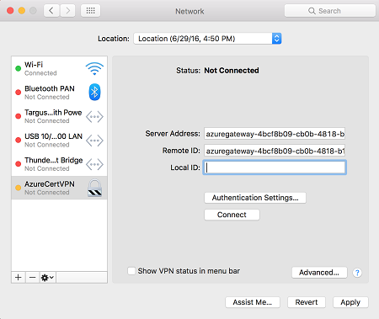Select the Thunde...t Bridge service
The height and width of the screenshot is (319, 379).
click(x=59, y=164)
